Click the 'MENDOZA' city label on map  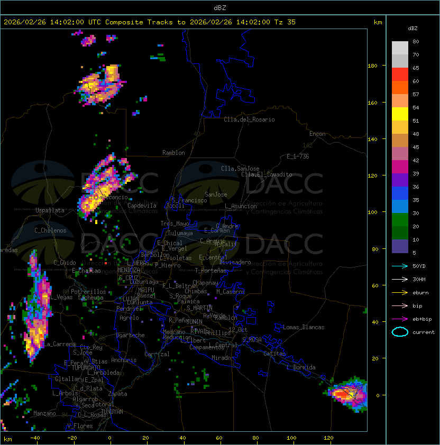point(129,270)
